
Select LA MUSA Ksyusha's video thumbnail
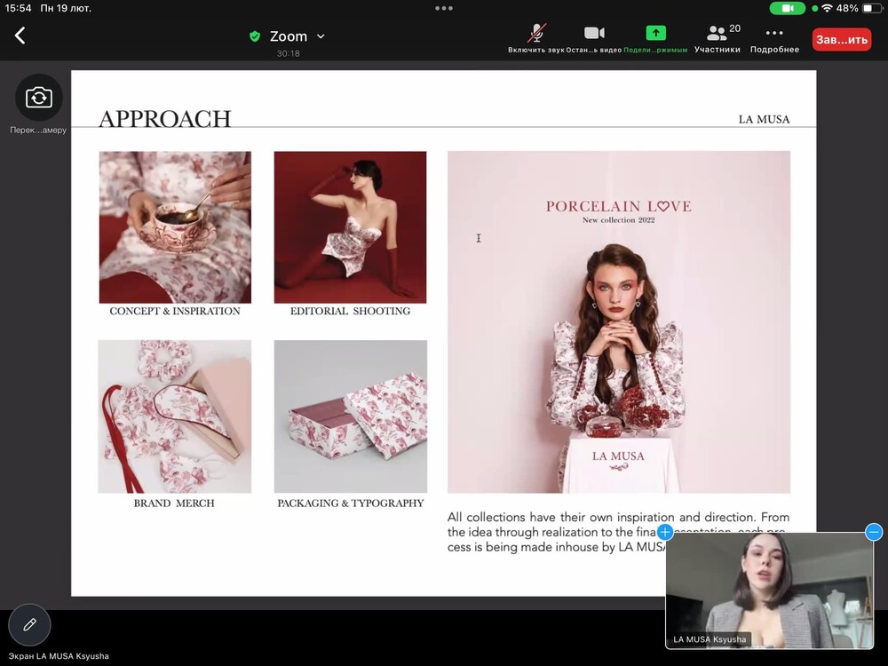770,591
